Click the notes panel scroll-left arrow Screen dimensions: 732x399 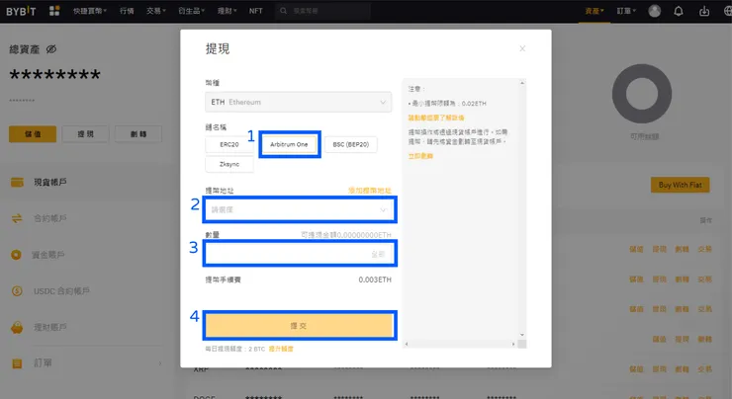point(407,344)
